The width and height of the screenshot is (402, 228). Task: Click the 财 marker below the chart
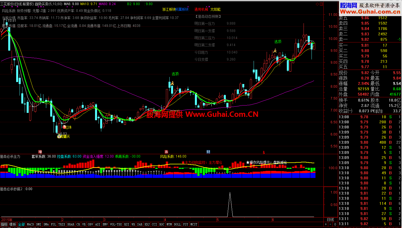208,152
